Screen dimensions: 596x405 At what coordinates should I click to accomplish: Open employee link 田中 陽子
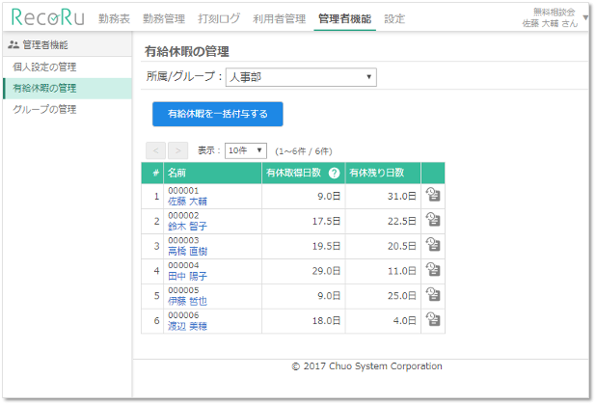(187, 276)
